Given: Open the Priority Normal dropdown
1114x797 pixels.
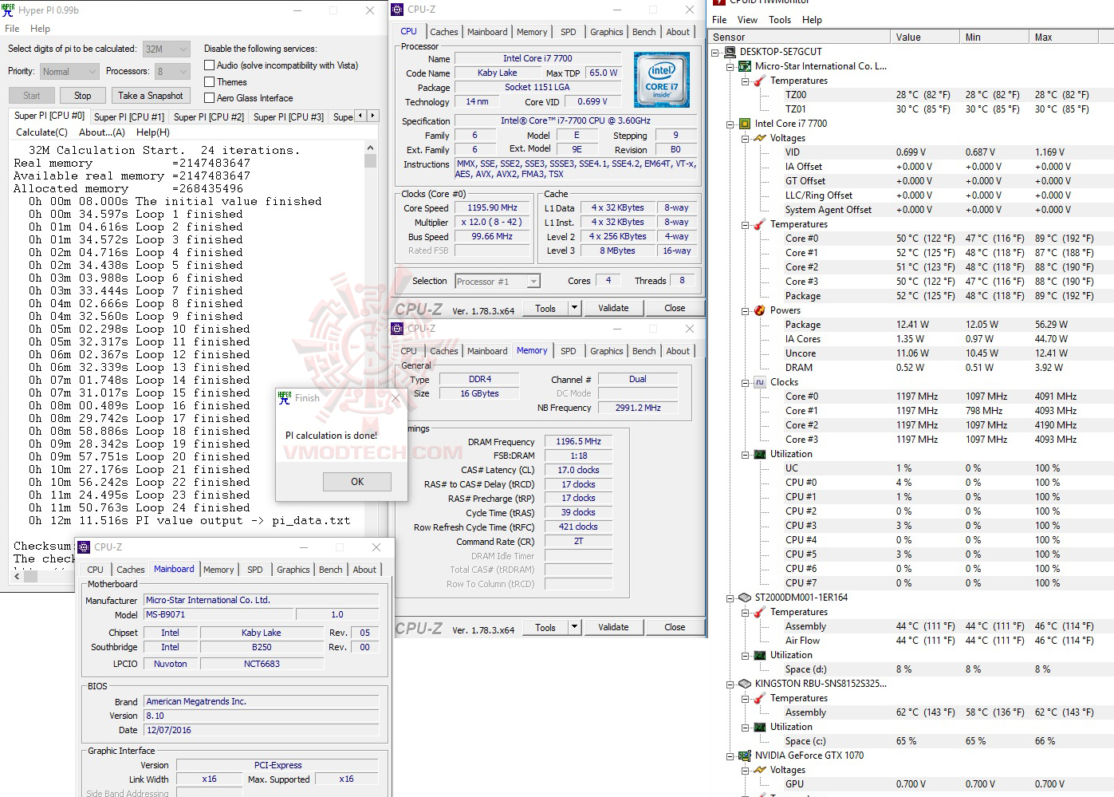Looking at the screenshot, I should [69, 72].
